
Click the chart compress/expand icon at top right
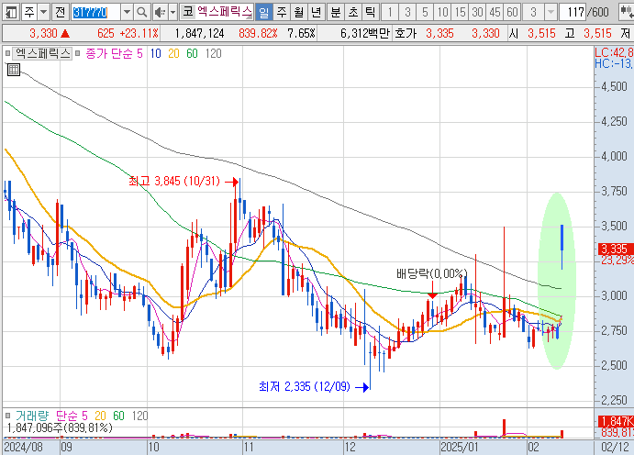coord(628,12)
